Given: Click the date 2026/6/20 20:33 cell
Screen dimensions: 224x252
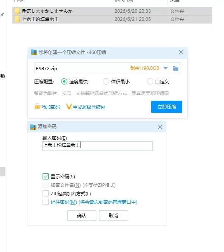Looking at the screenshot, I should click(133, 11).
